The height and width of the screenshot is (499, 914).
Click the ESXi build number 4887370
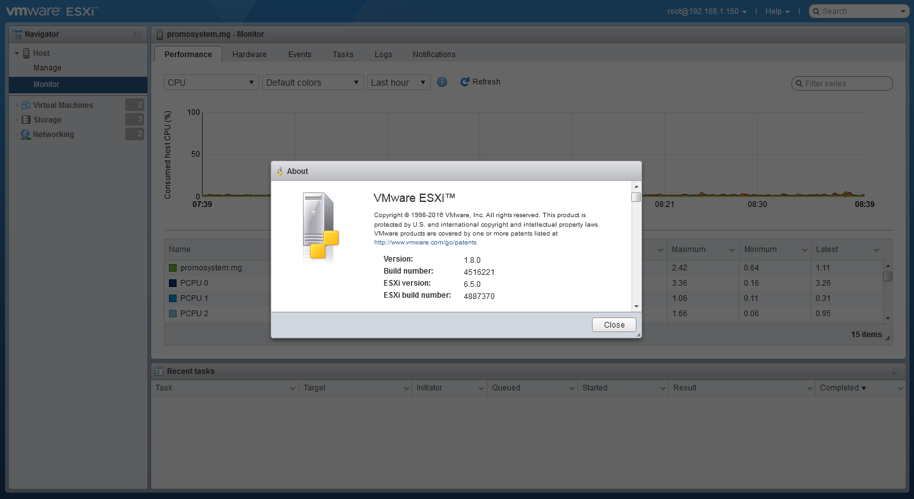(x=480, y=296)
